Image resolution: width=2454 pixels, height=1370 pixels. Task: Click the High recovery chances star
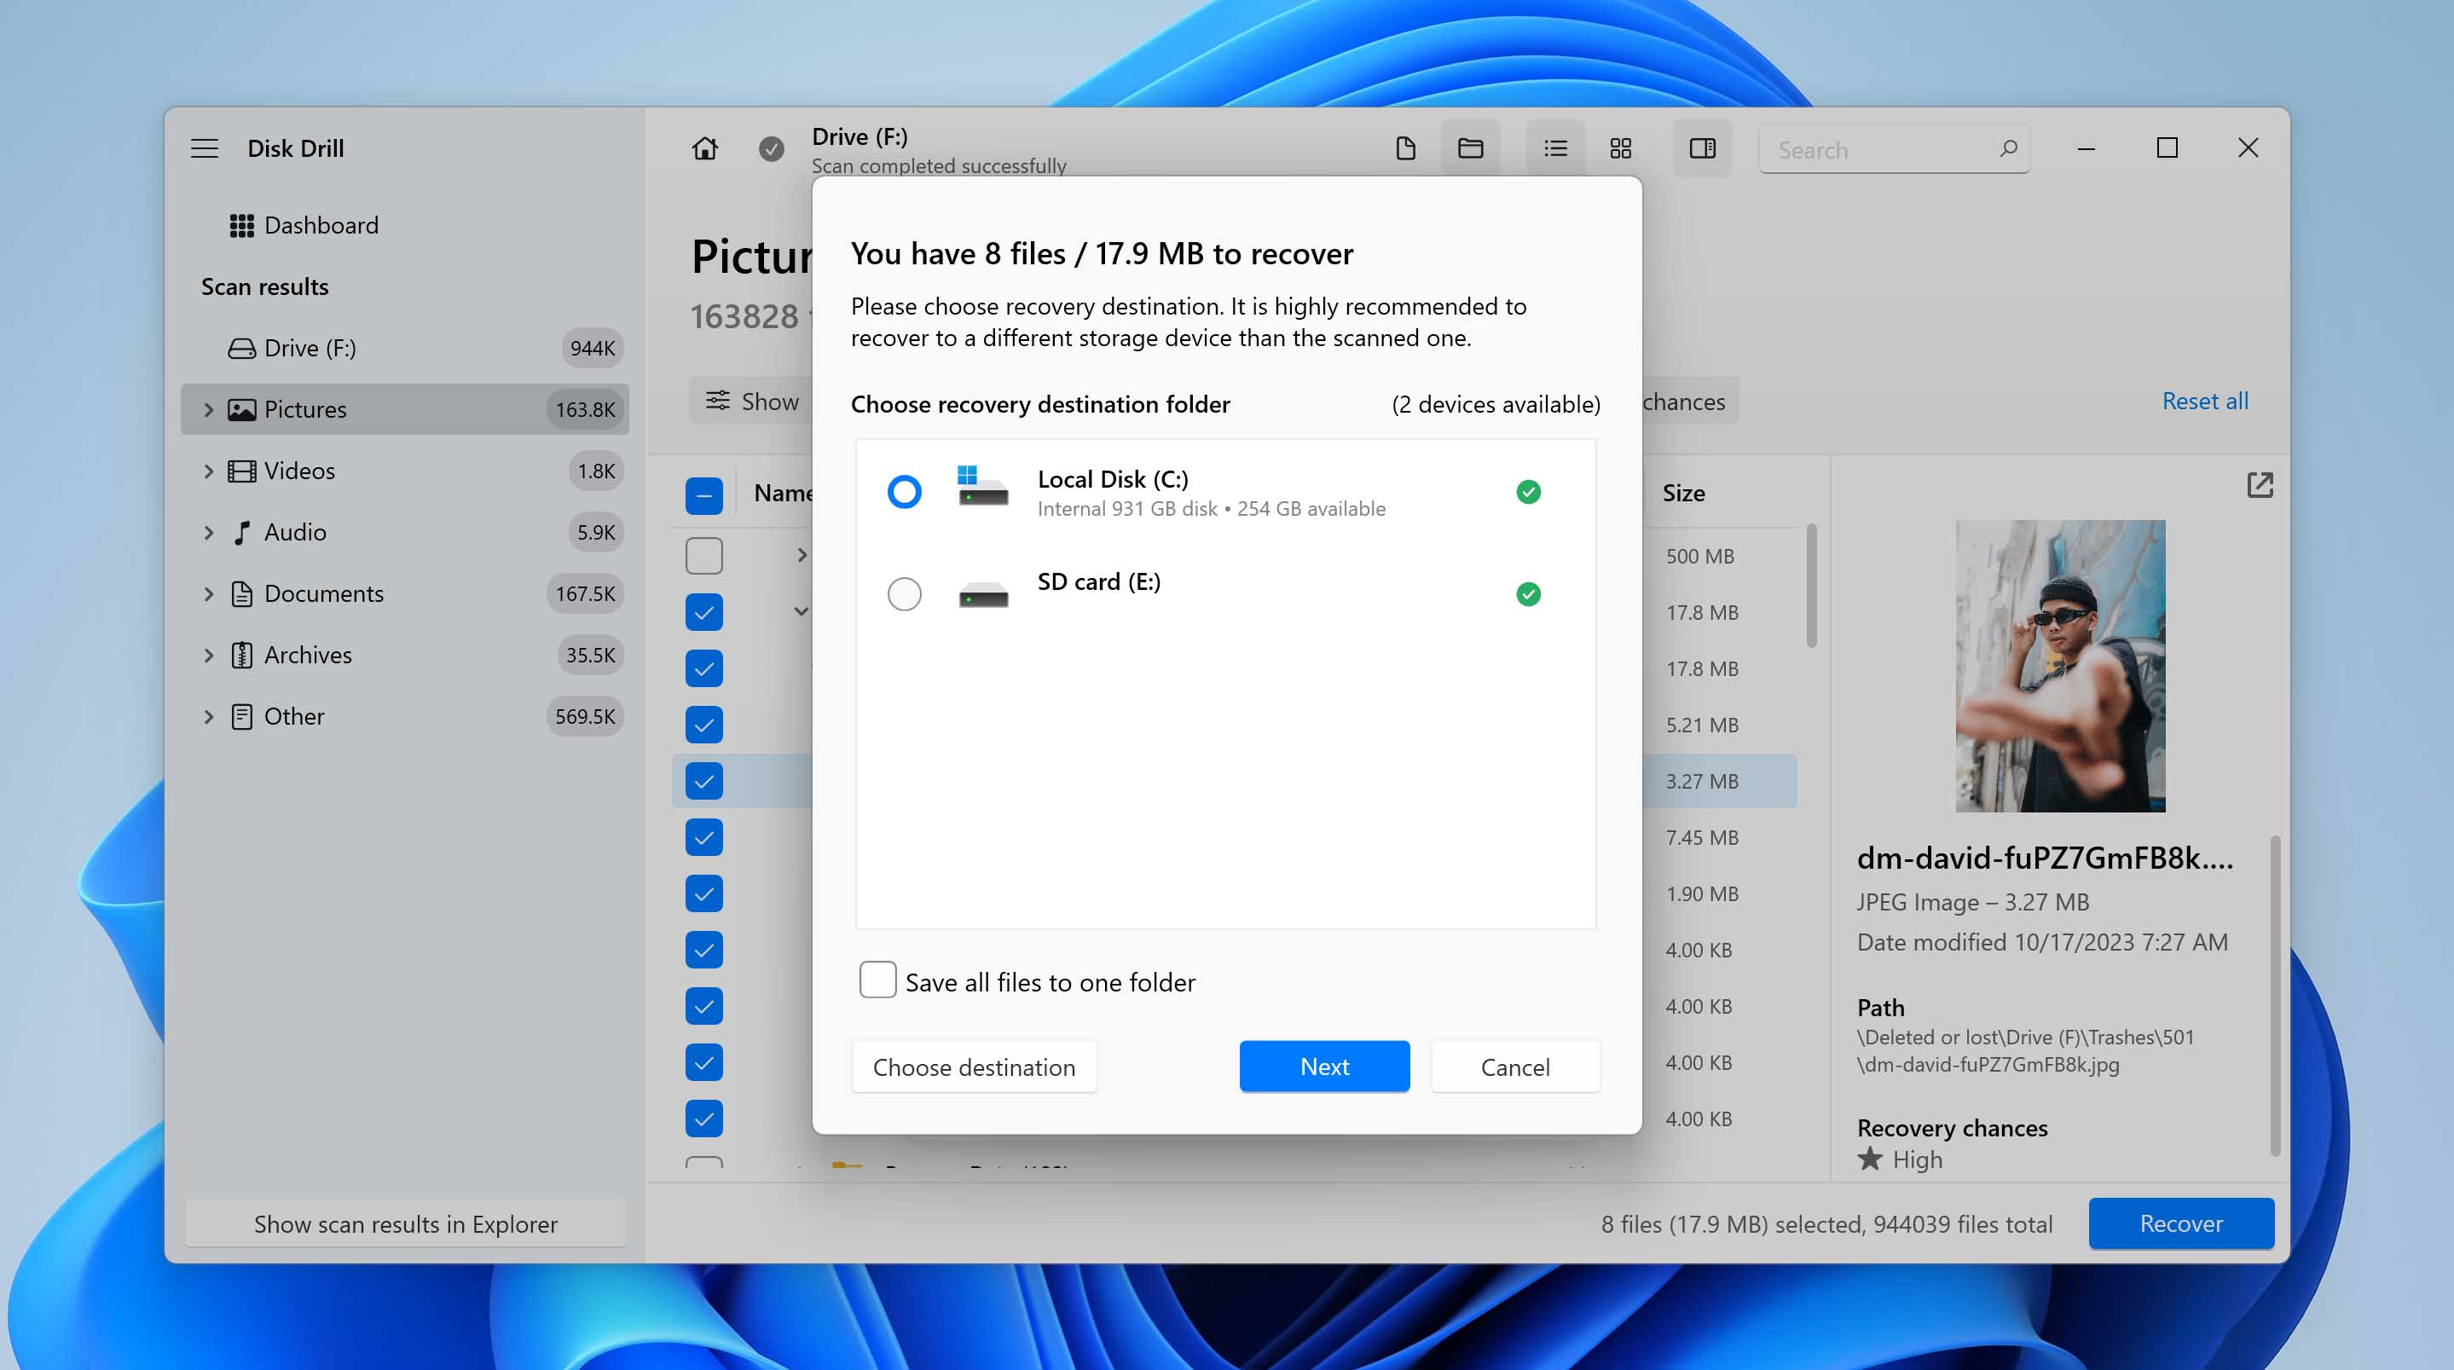tap(1870, 1159)
